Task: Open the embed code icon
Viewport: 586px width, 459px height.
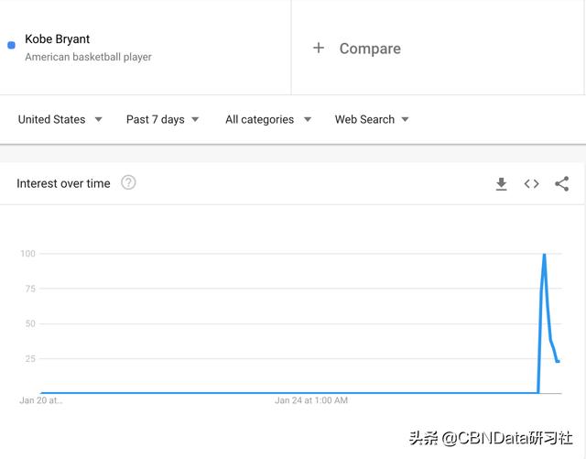Action: [531, 184]
